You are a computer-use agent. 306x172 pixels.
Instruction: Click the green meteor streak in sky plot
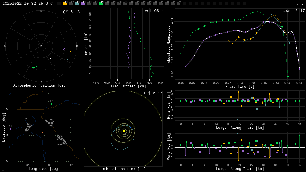(x=35, y=67)
